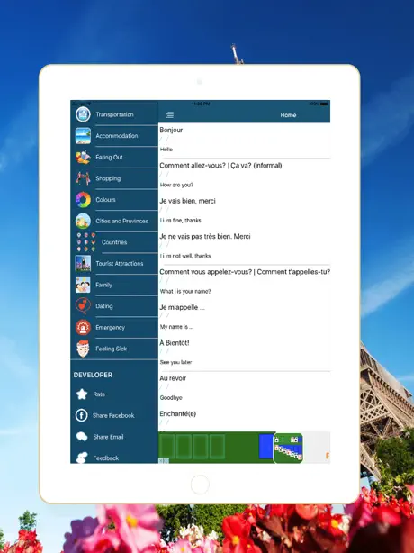This screenshot has height=553, width=414.
Task: Open the solitaire ad thumbnail
Action: click(288, 448)
